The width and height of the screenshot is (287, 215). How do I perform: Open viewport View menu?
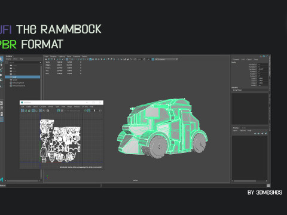pos(46,57)
